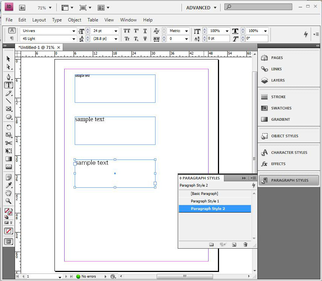This screenshot has width=322, height=281.
Task: Open Adobe Bridge with Br icon
Action: click(22, 8)
